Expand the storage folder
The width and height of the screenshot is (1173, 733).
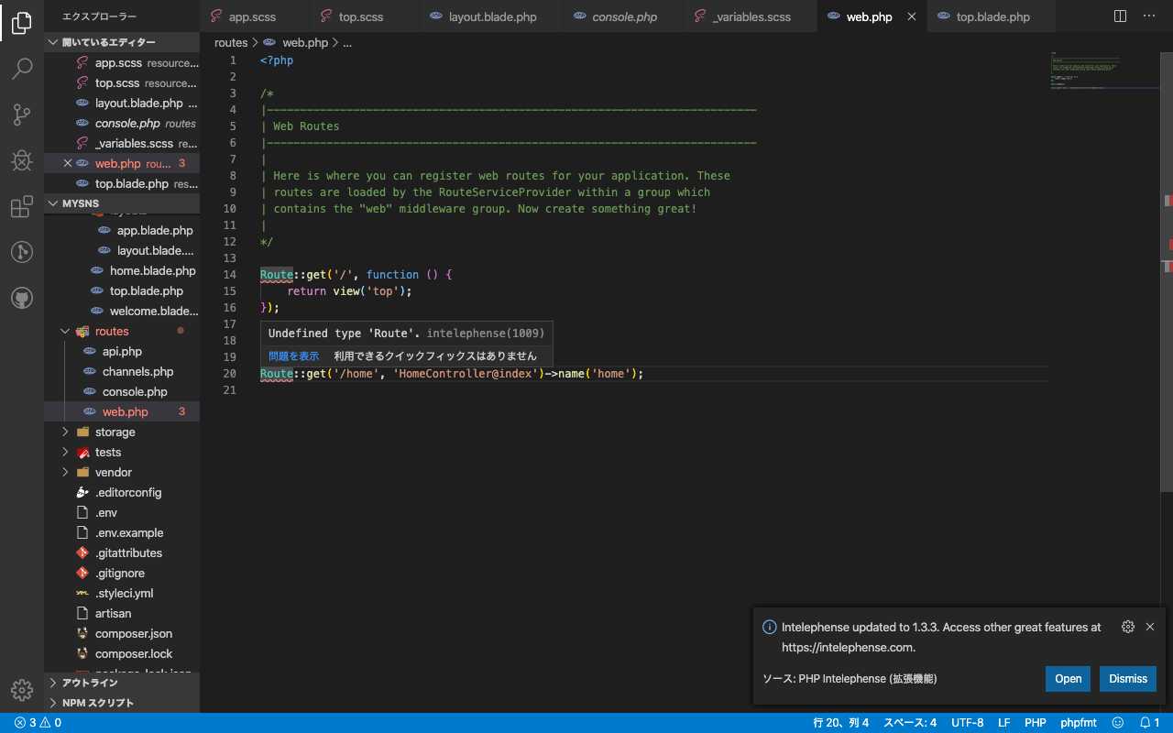click(x=122, y=432)
